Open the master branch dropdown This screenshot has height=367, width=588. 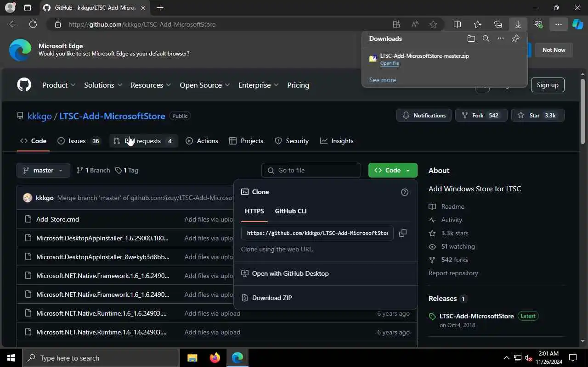[43, 170]
